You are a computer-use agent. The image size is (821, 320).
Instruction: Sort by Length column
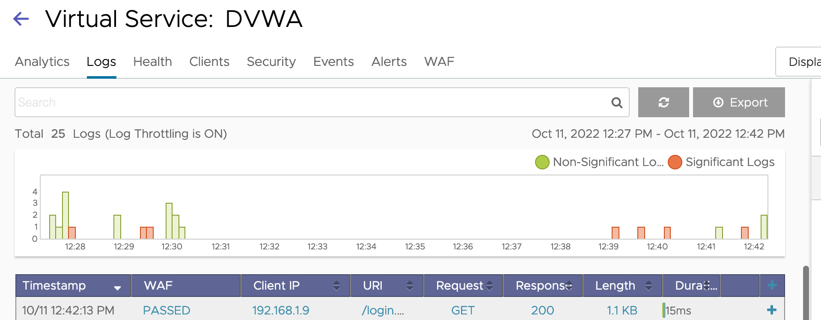pyautogui.click(x=623, y=285)
